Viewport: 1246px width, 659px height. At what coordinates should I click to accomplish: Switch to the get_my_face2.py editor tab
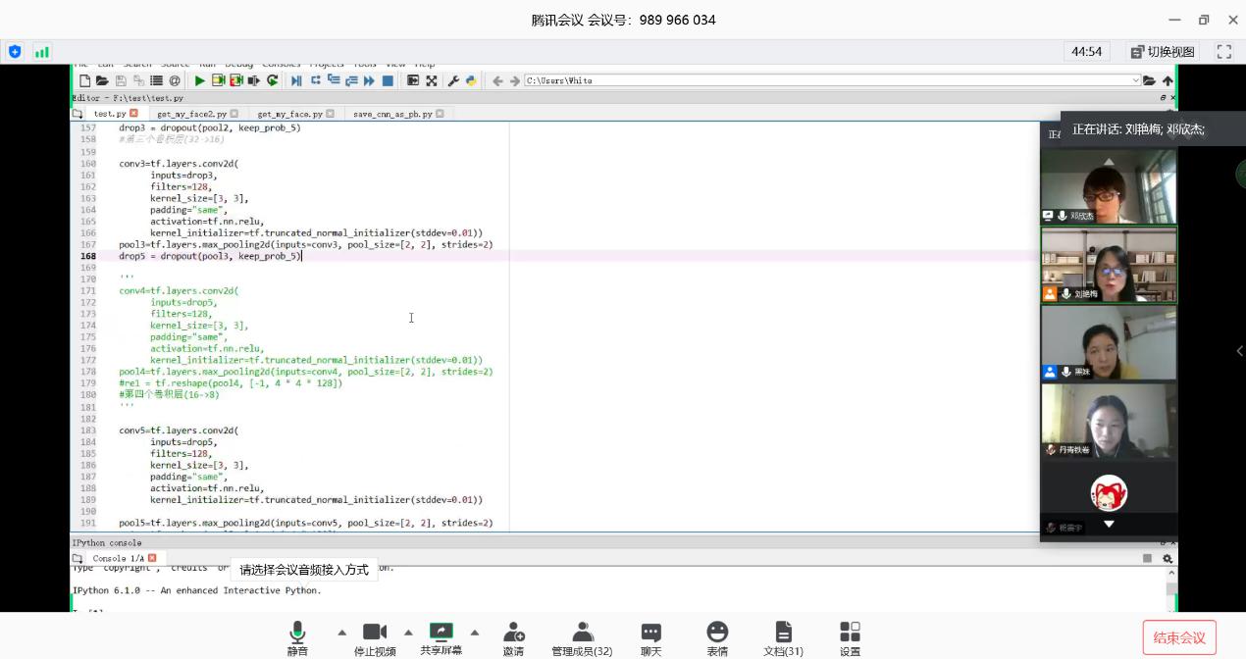(x=192, y=114)
